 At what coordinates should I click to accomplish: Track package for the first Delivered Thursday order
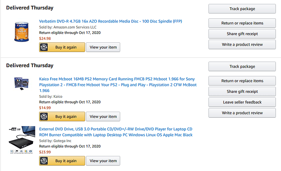pos(242,9)
